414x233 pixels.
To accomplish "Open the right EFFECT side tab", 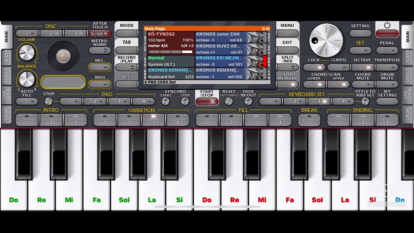I will click(x=407, y=76).
